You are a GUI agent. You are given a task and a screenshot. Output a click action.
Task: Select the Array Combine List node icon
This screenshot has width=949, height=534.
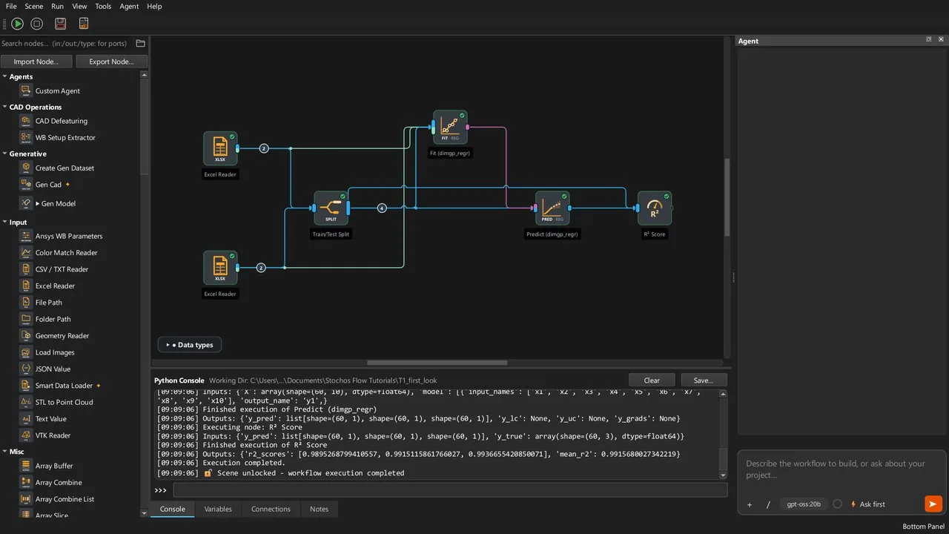pos(26,499)
